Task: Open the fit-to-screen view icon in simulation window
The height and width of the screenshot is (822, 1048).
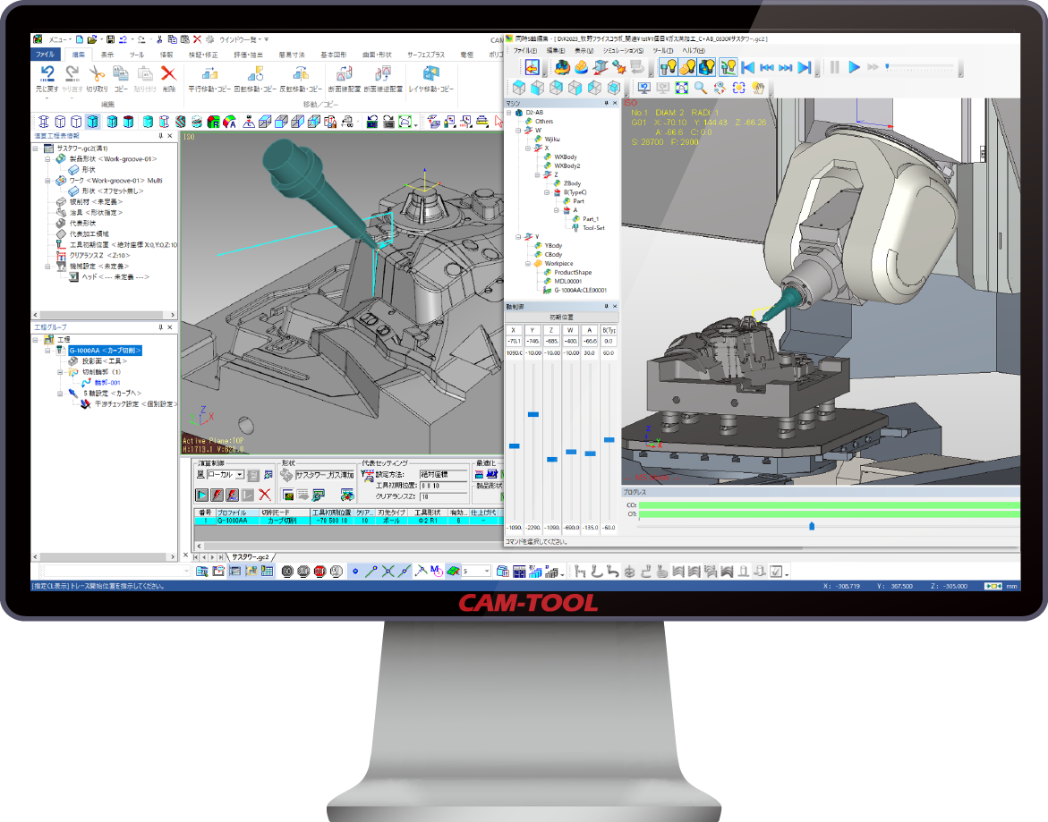Action: [681, 87]
